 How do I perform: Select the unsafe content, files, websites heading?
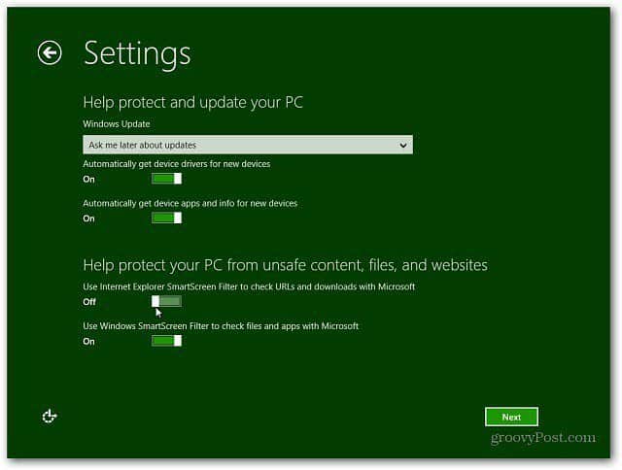point(285,265)
